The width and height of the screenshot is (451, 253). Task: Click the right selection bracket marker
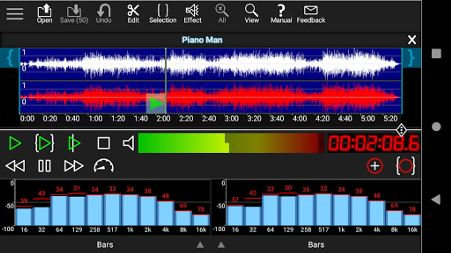[412, 58]
